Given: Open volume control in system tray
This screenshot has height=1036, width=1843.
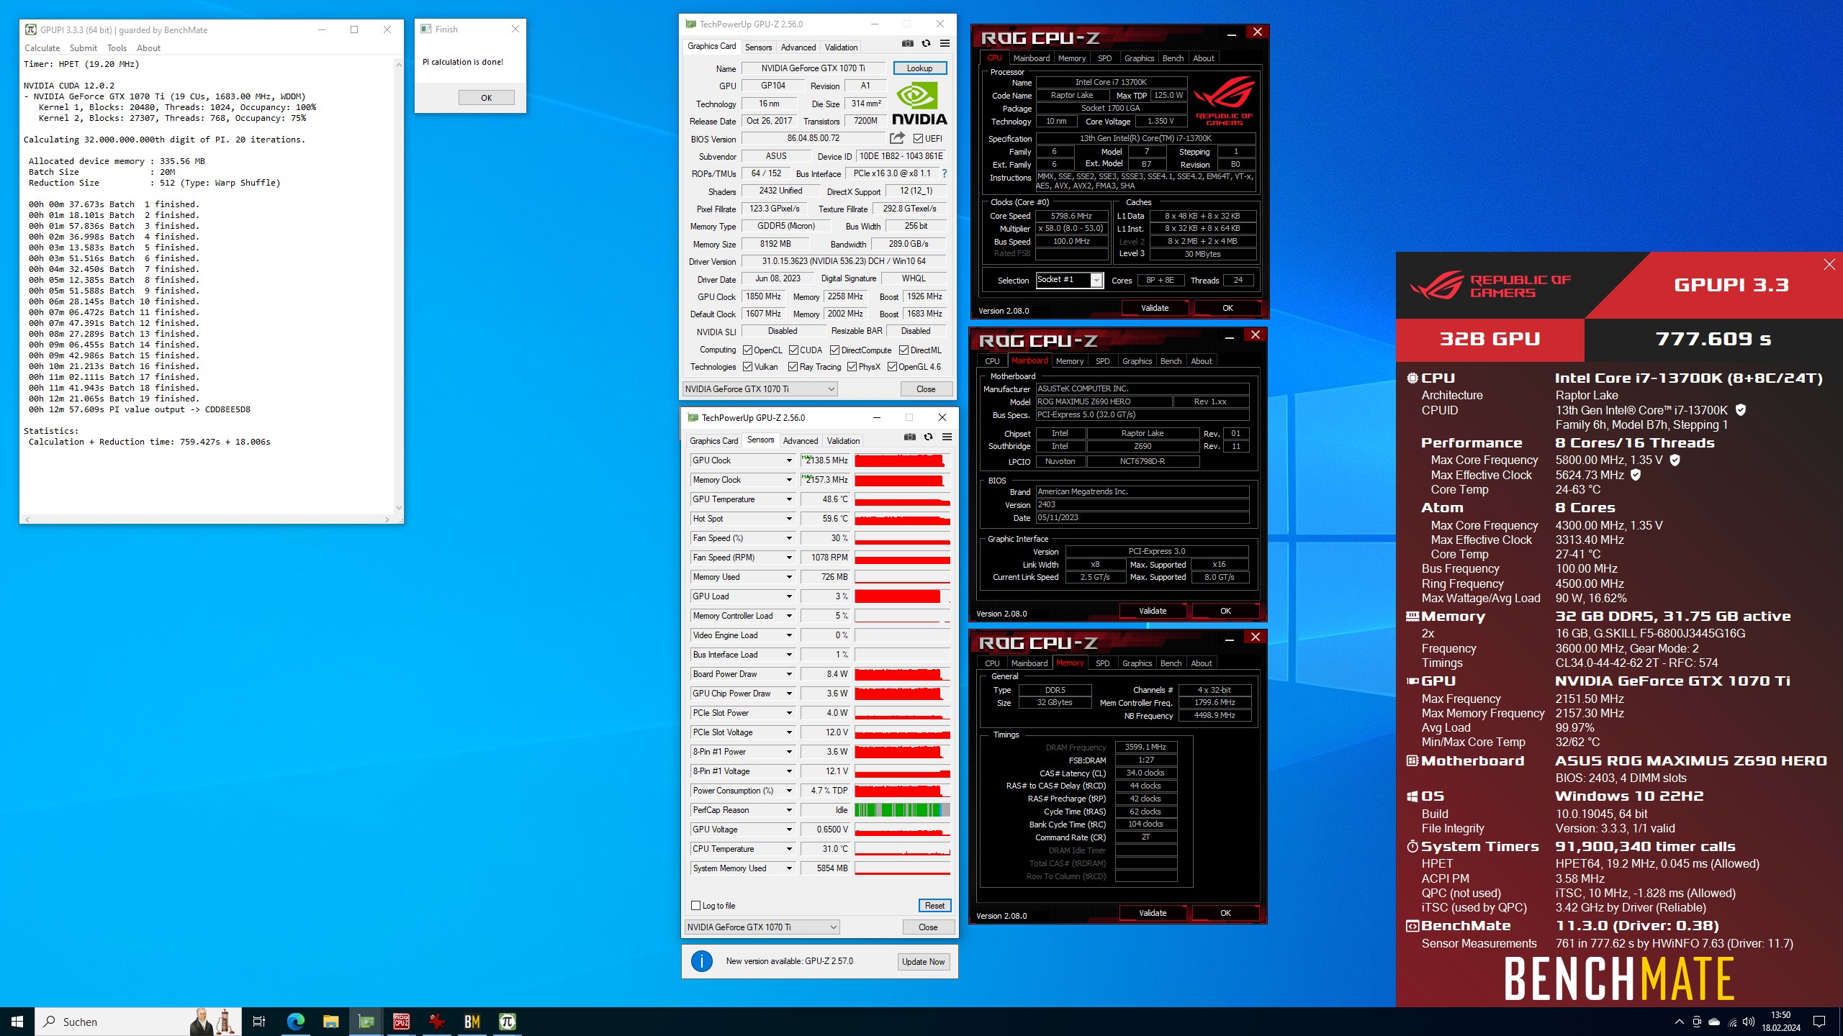Looking at the screenshot, I should (1749, 1022).
